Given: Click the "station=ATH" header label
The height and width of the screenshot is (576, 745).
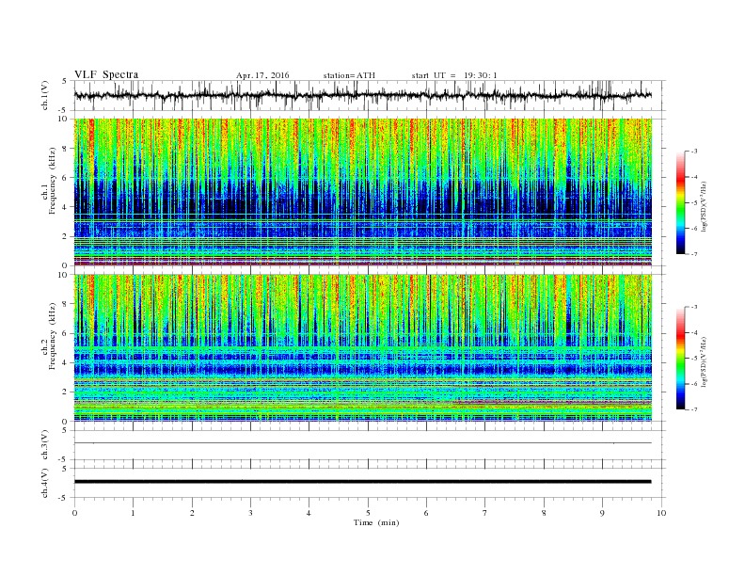Looking at the screenshot, I should 349,75.
